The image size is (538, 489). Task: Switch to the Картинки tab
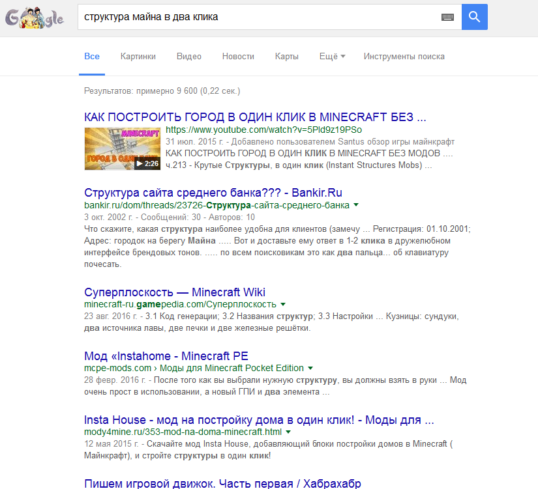tap(138, 57)
